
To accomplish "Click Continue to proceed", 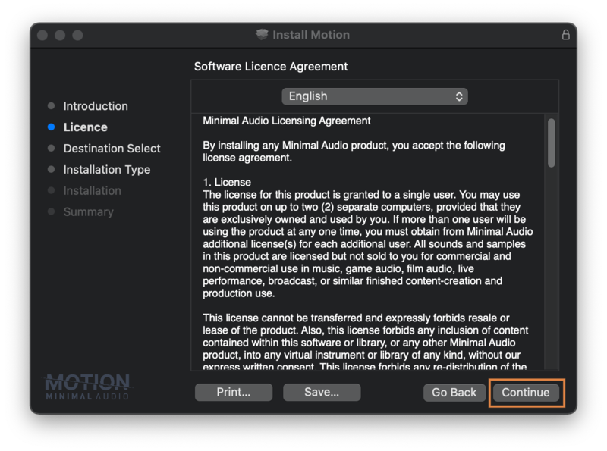I will [x=525, y=393].
